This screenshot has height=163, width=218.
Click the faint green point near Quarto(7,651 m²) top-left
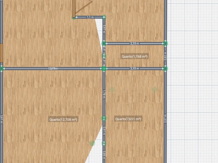(112, 89)
